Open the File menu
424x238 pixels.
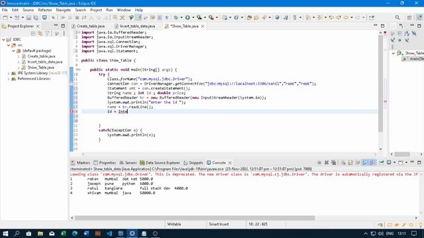[x=5, y=10]
